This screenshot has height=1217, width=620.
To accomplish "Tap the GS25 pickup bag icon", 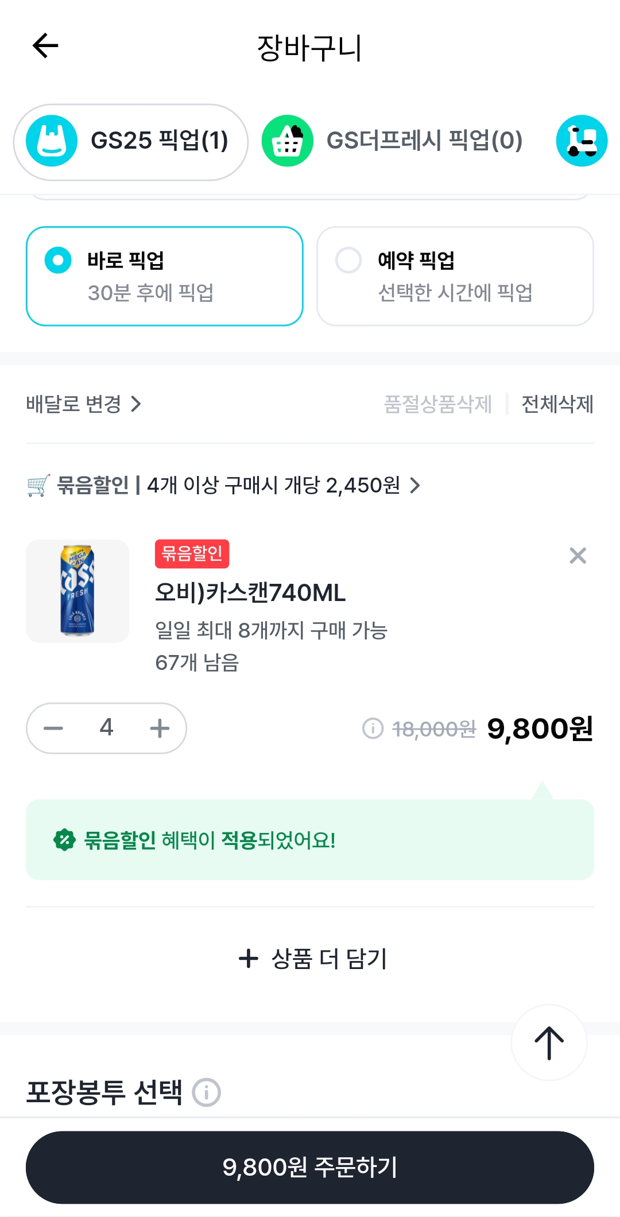I will tap(52, 141).
